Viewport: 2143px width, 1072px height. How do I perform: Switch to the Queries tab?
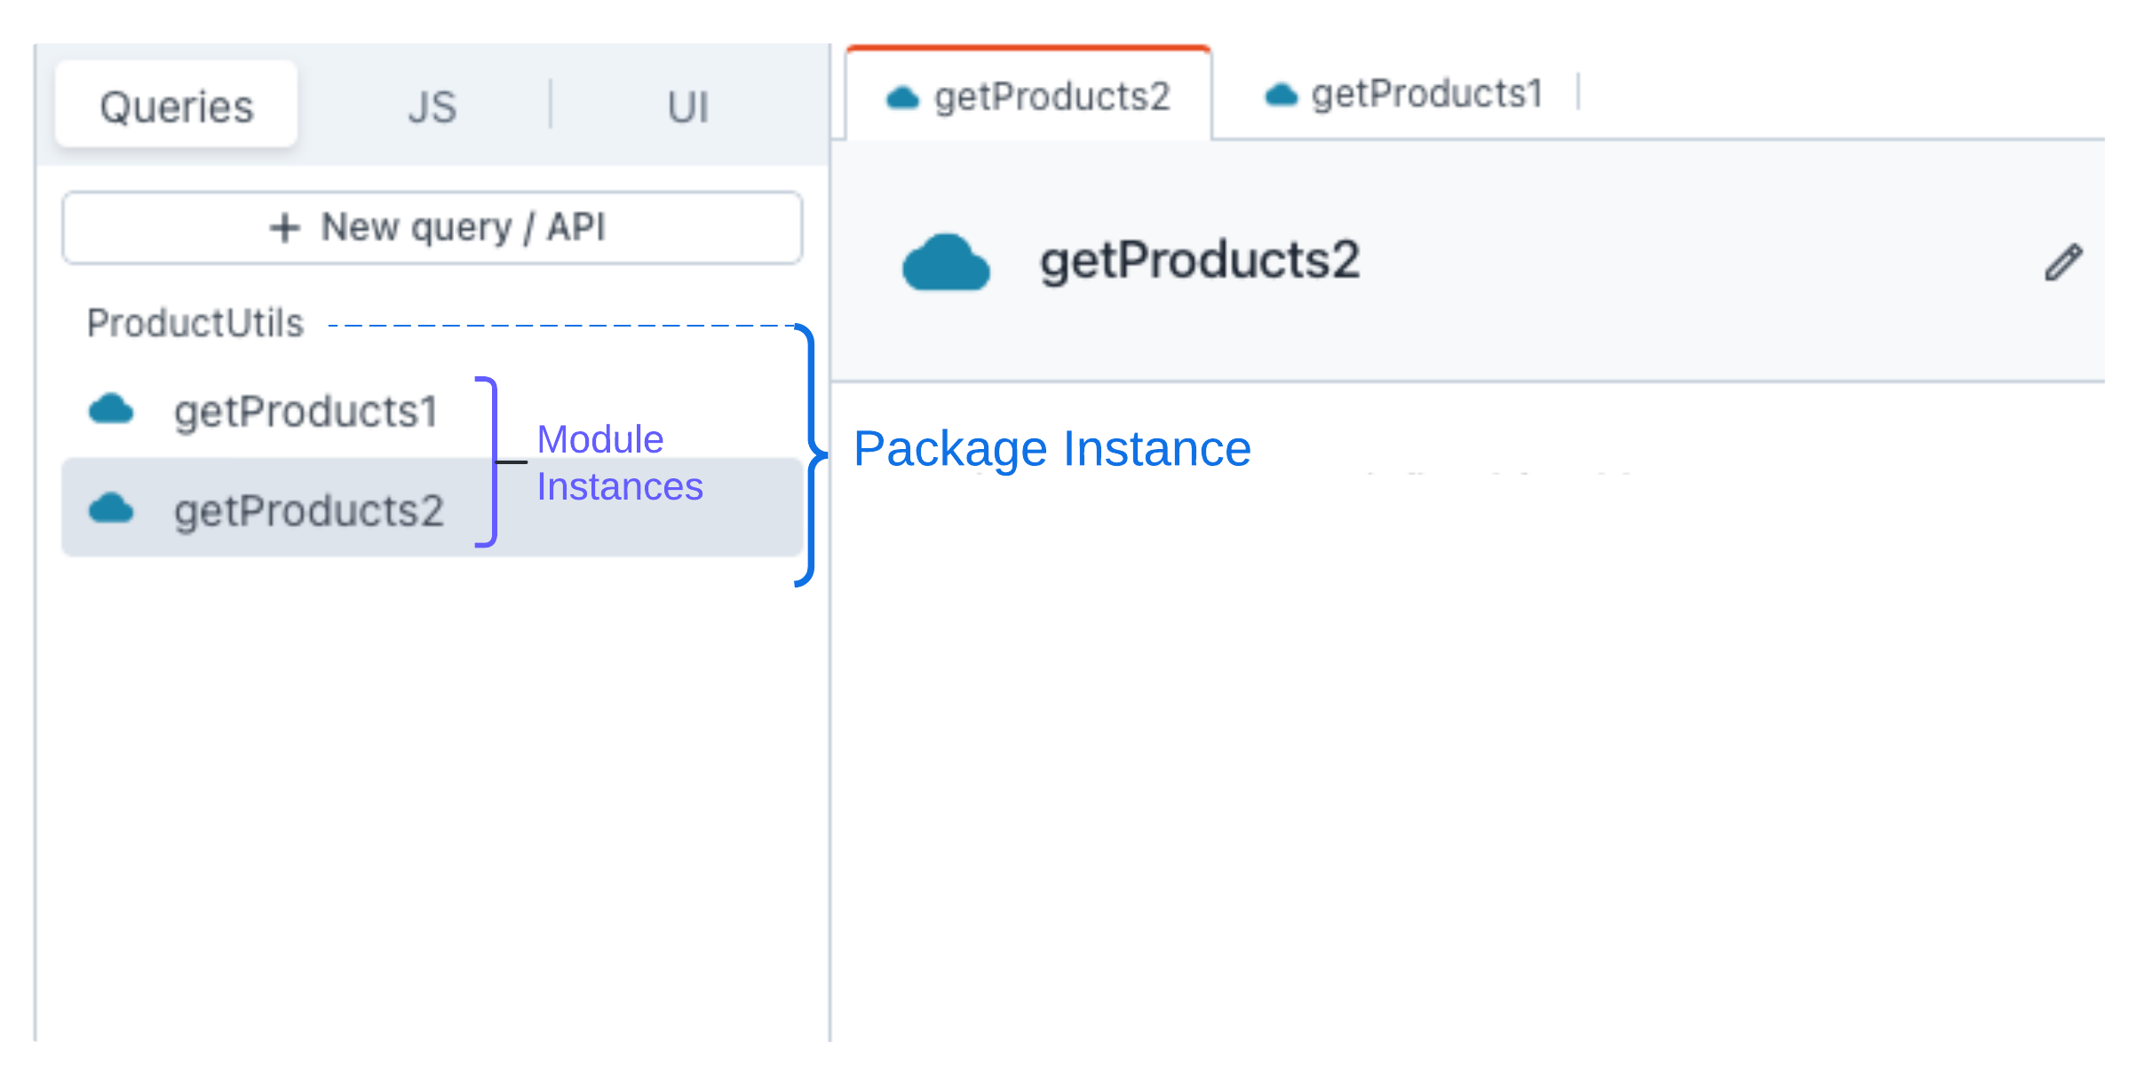tap(177, 106)
